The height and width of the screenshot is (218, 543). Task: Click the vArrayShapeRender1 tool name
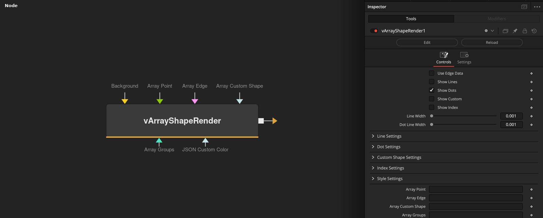(x=403, y=31)
